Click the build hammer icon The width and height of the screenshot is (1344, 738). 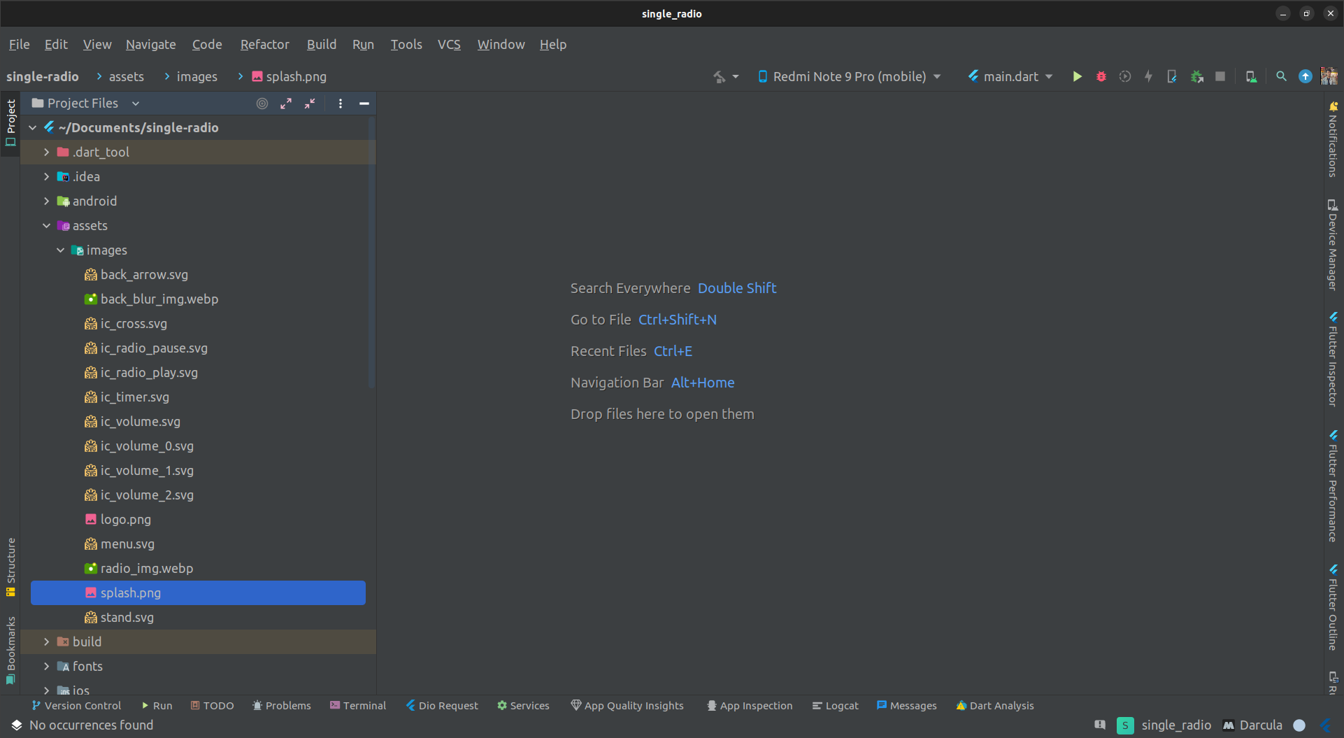click(719, 76)
